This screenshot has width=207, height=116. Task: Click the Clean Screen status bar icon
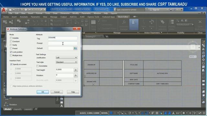coord(200,113)
